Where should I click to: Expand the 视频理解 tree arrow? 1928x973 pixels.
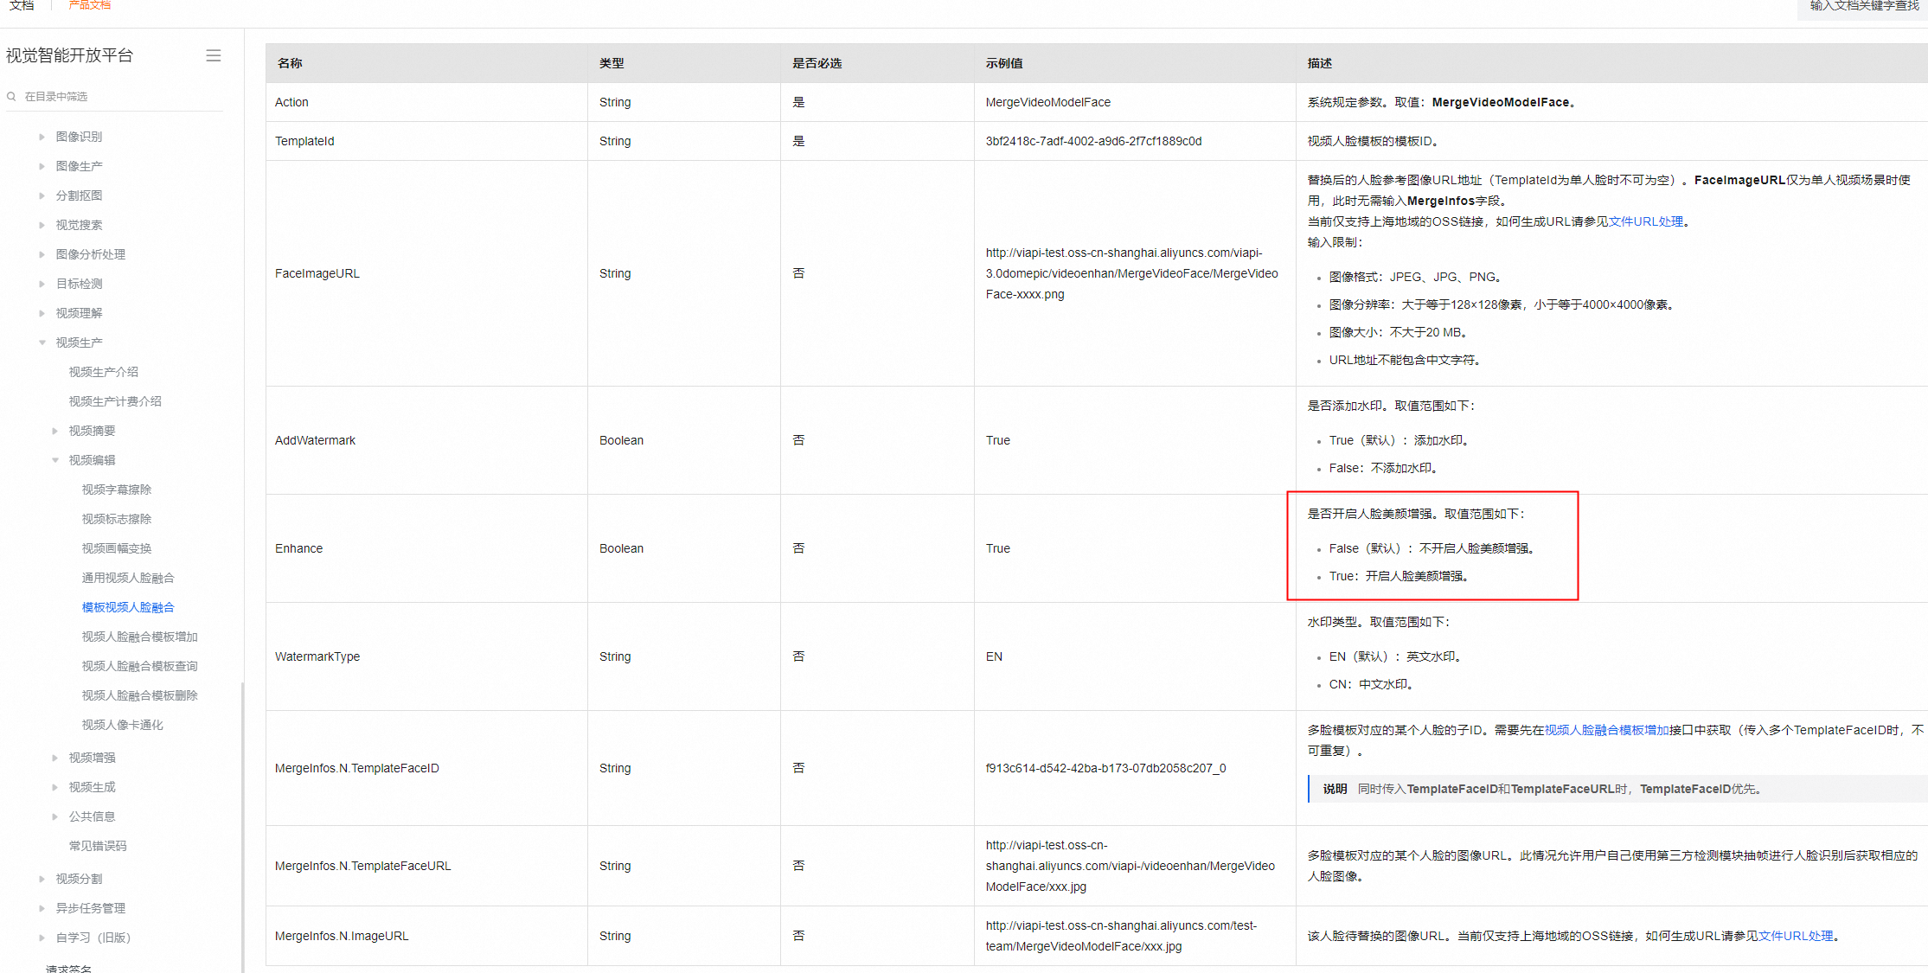(42, 313)
